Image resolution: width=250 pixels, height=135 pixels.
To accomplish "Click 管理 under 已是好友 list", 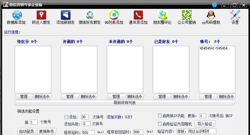I will (x=162, y=97).
